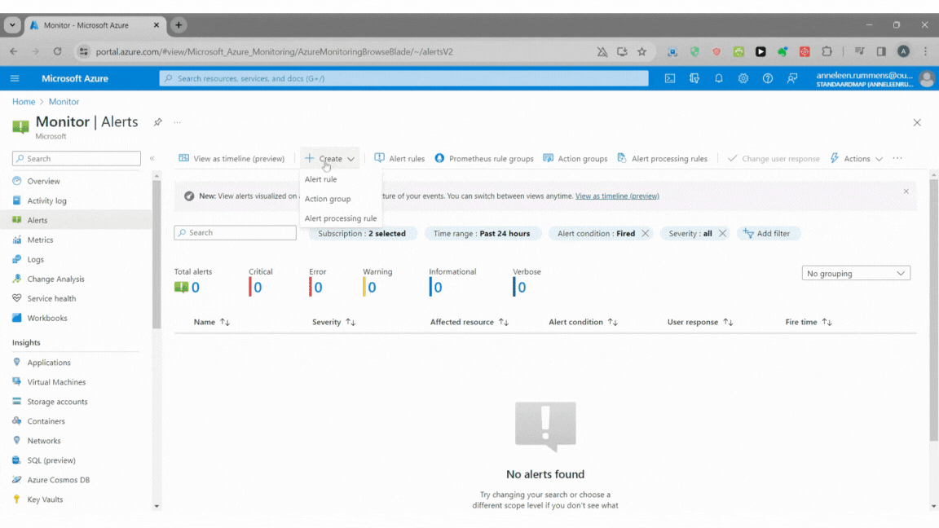The height and width of the screenshot is (528, 939).
Task: Open the browser tab search chevron
Action: [12, 25]
